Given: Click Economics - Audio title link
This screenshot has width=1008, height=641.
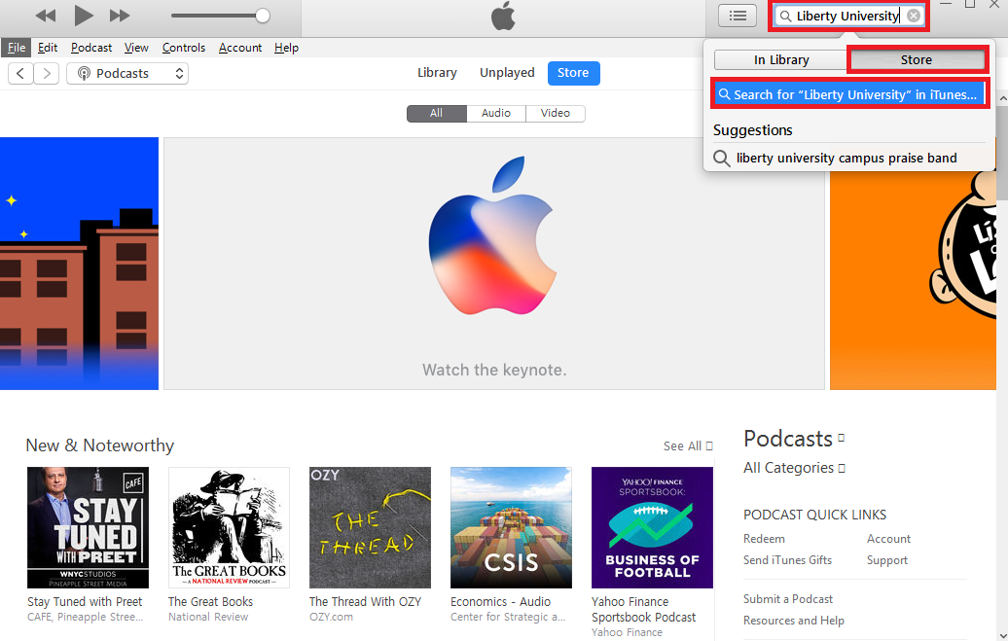Looking at the screenshot, I should click(500, 602).
